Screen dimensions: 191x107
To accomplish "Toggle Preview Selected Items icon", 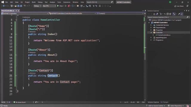I will 182,14.
